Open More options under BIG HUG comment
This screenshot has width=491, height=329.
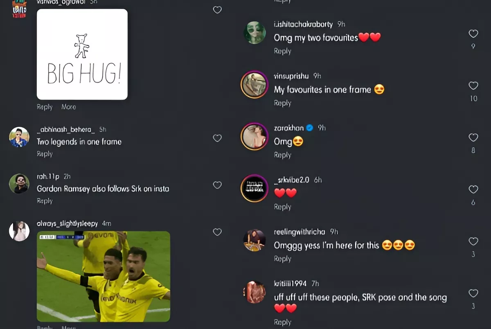click(68, 107)
